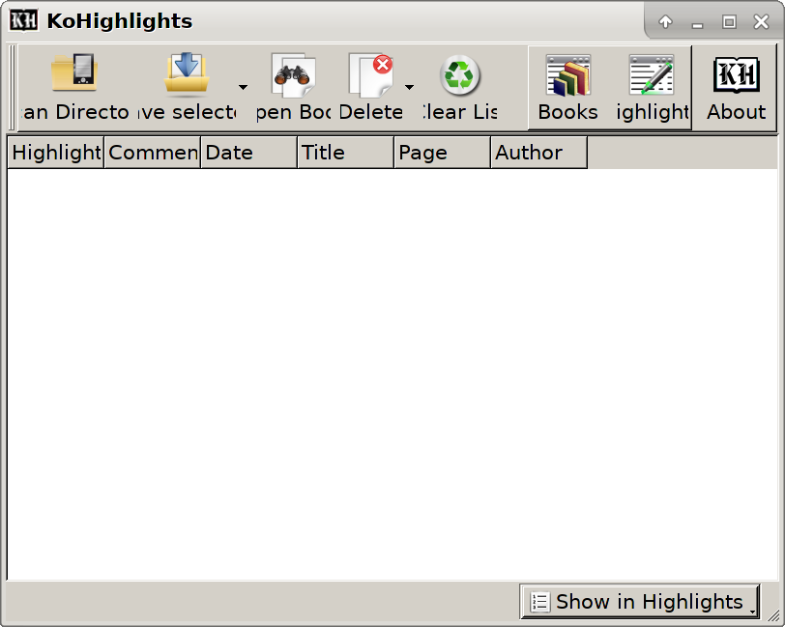Click the Scan Directory folder icon

(74, 72)
